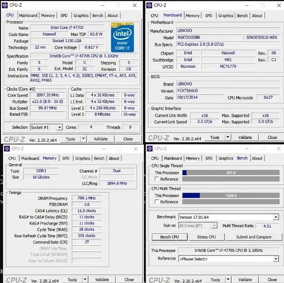Toggle the Reference checkbox under CPU Multi Thread
284x283 pixels.
pos(157,201)
